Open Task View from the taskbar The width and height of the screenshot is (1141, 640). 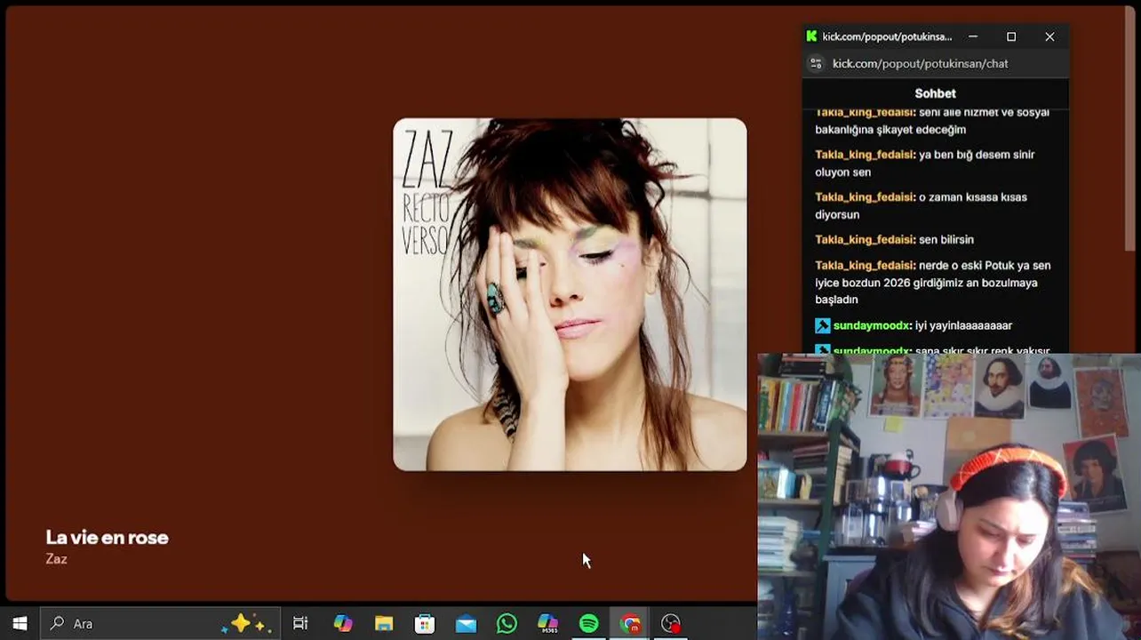300,623
